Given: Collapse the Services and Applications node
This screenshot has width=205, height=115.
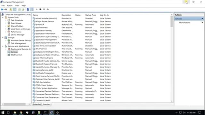Looking at the screenshot, I should (3, 46).
